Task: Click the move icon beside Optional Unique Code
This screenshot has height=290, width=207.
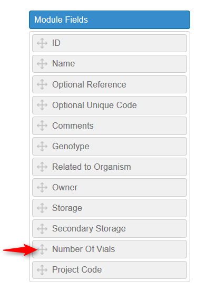Action: pyautogui.click(x=42, y=105)
